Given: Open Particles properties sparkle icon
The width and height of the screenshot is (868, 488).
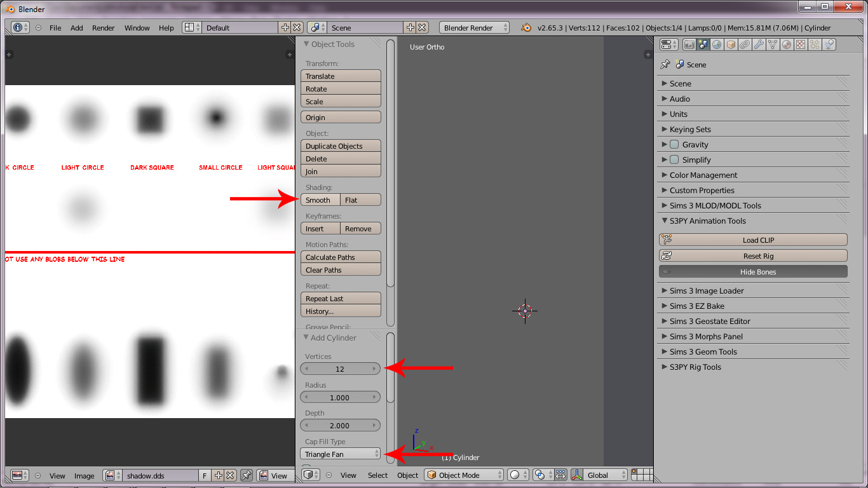Looking at the screenshot, I should click(x=815, y=44).
